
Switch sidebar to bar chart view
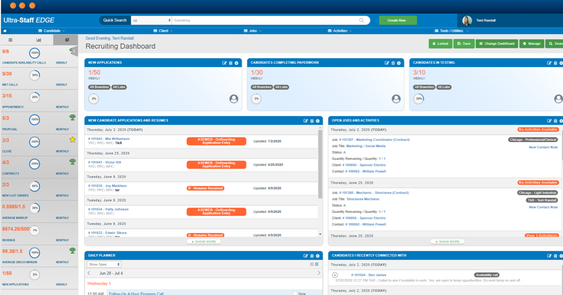[39, 40]
